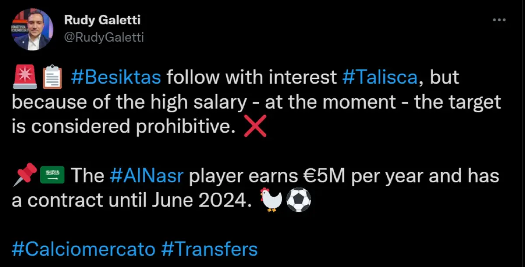Click Rudy Galetti's profile picture
The height and width of the screenshot is (267, 525).
31,30
